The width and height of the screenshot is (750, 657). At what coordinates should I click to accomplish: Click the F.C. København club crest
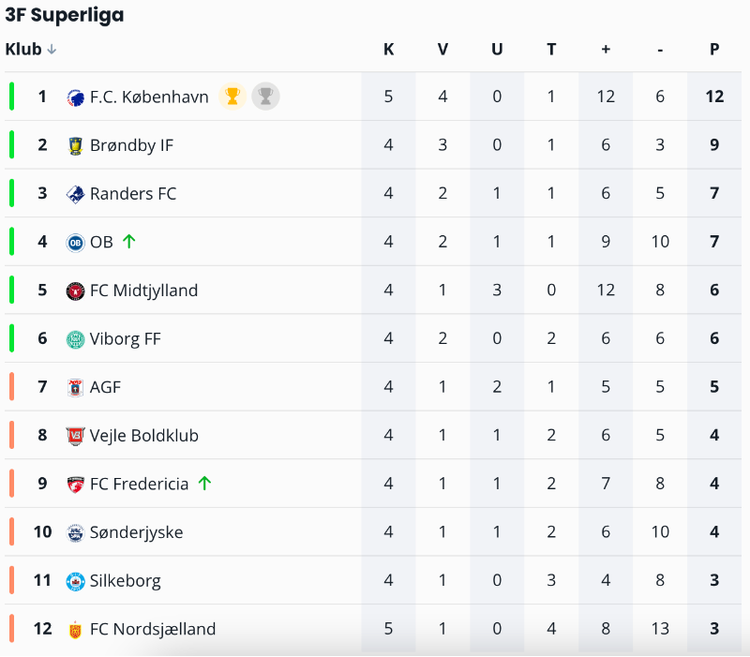pos(76,97)
